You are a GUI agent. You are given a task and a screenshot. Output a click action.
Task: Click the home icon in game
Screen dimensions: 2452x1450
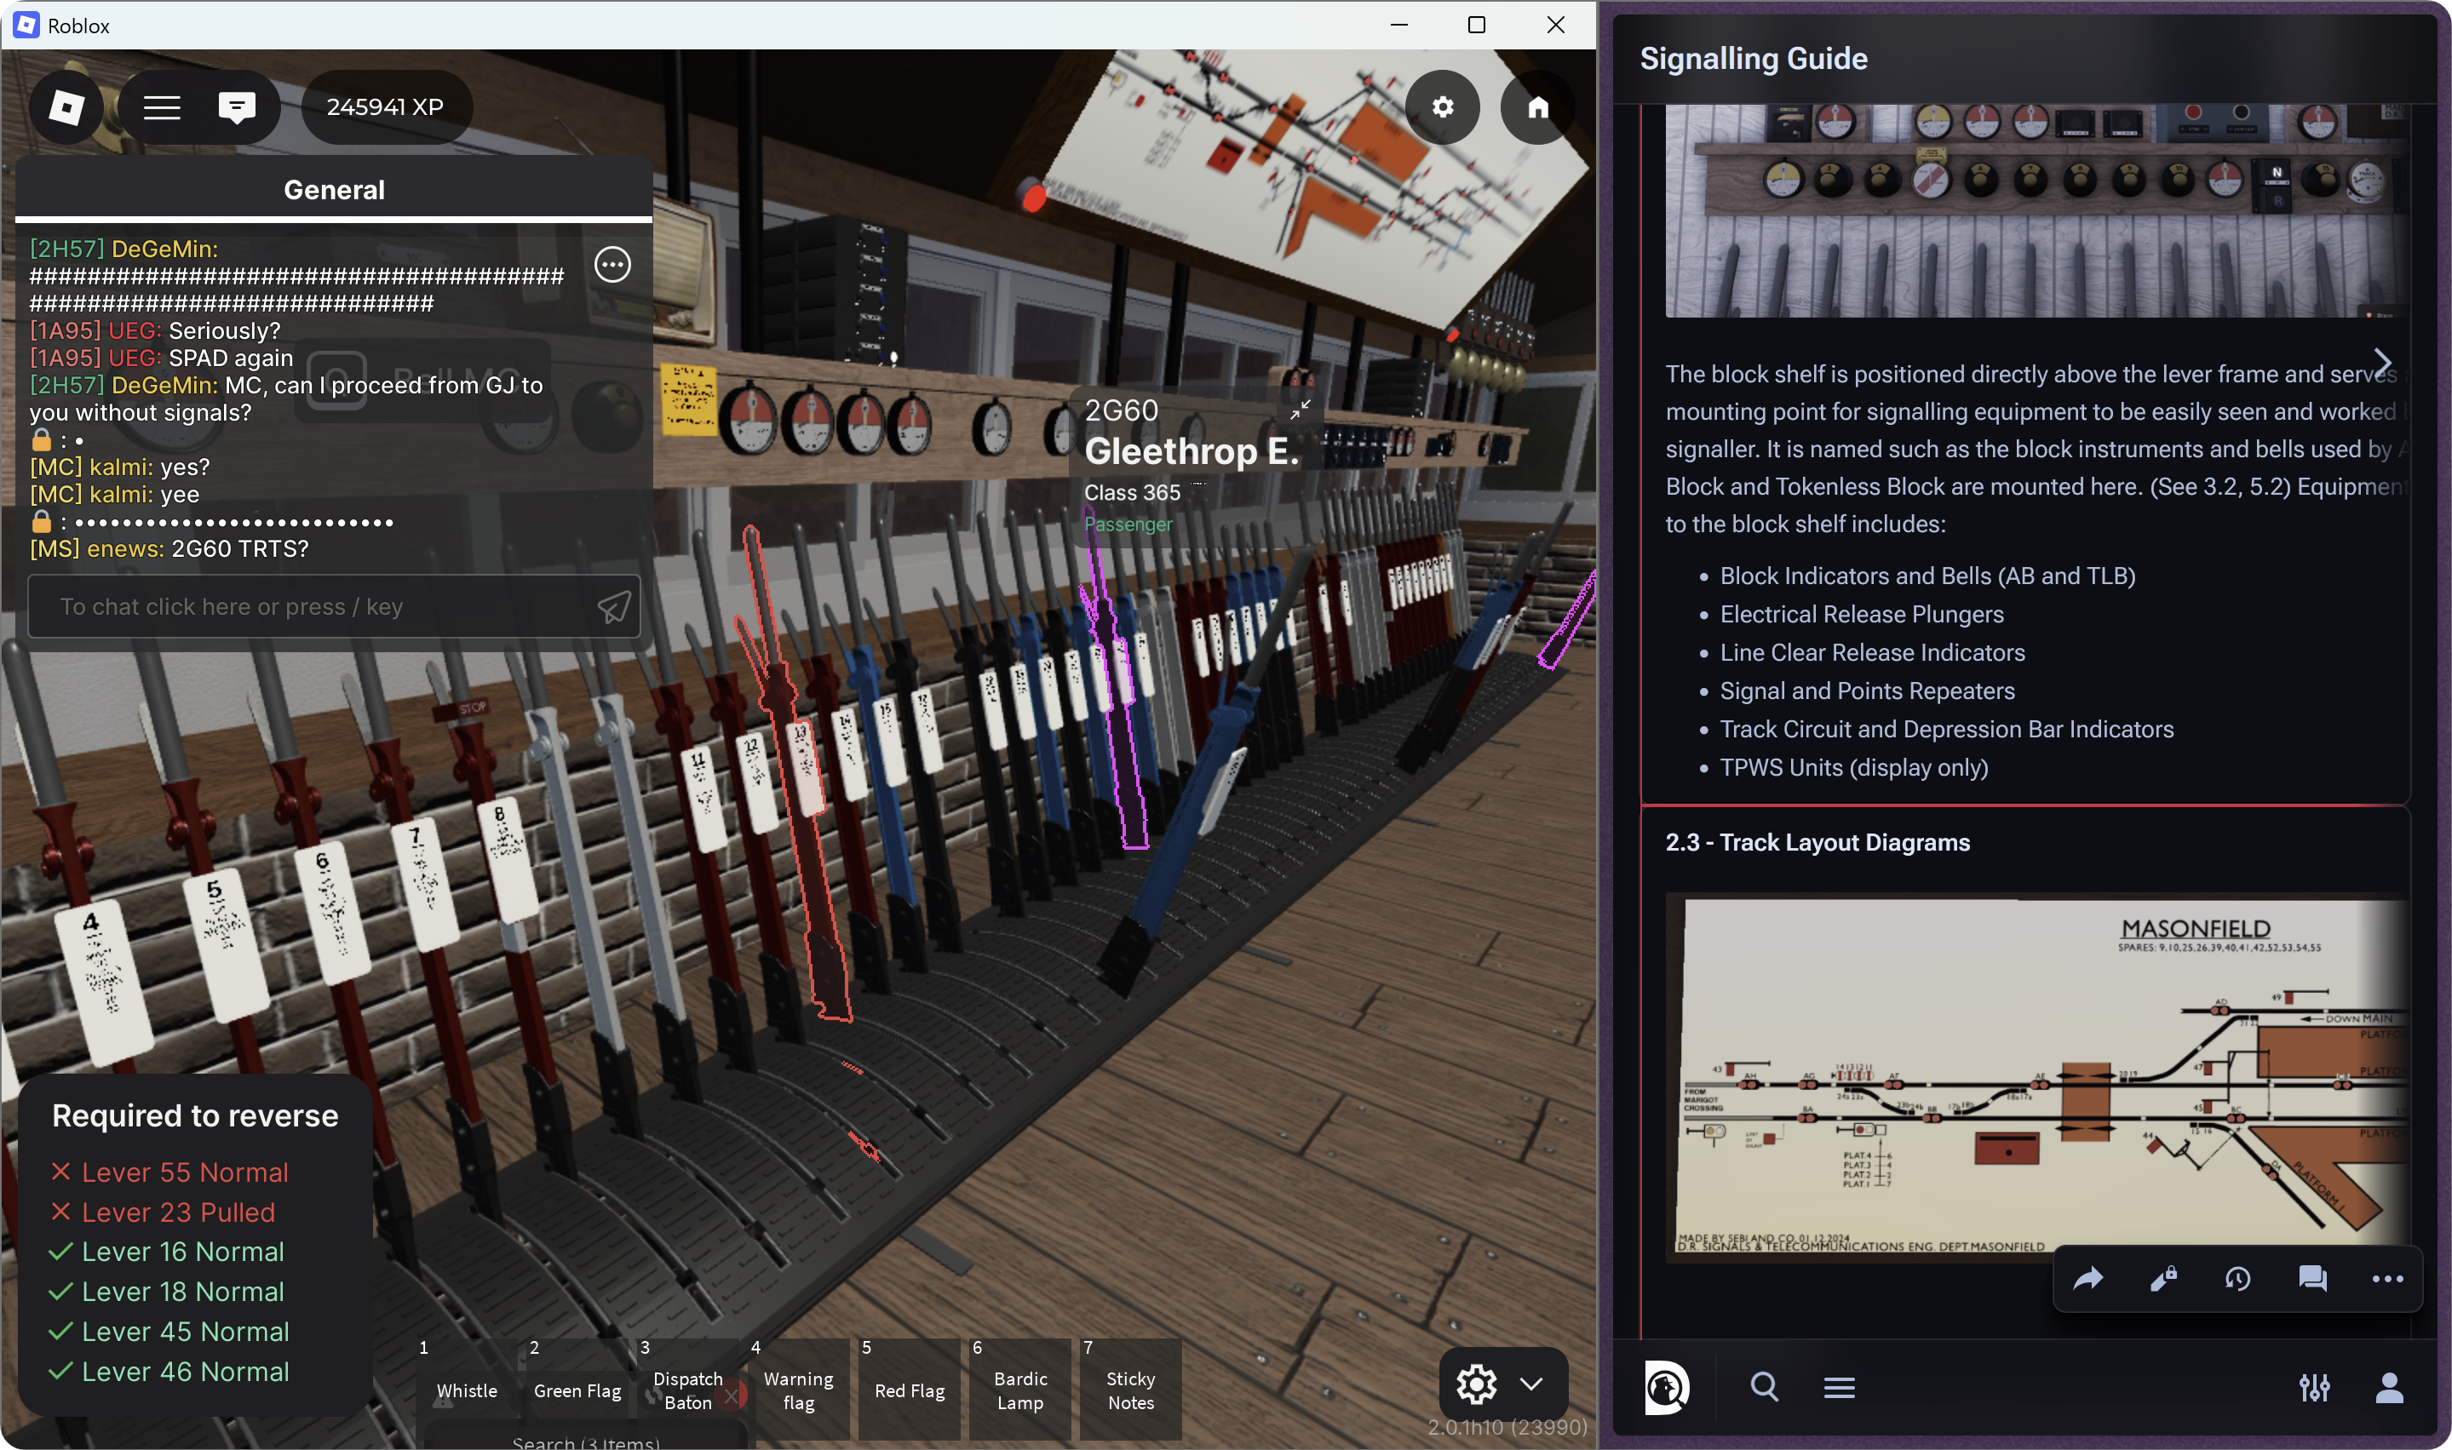tap(1537, 106)
